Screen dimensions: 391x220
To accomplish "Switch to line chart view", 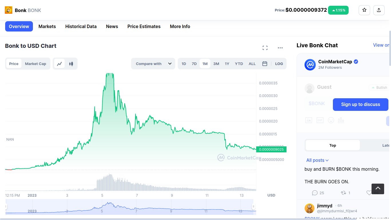I will 60,64.
